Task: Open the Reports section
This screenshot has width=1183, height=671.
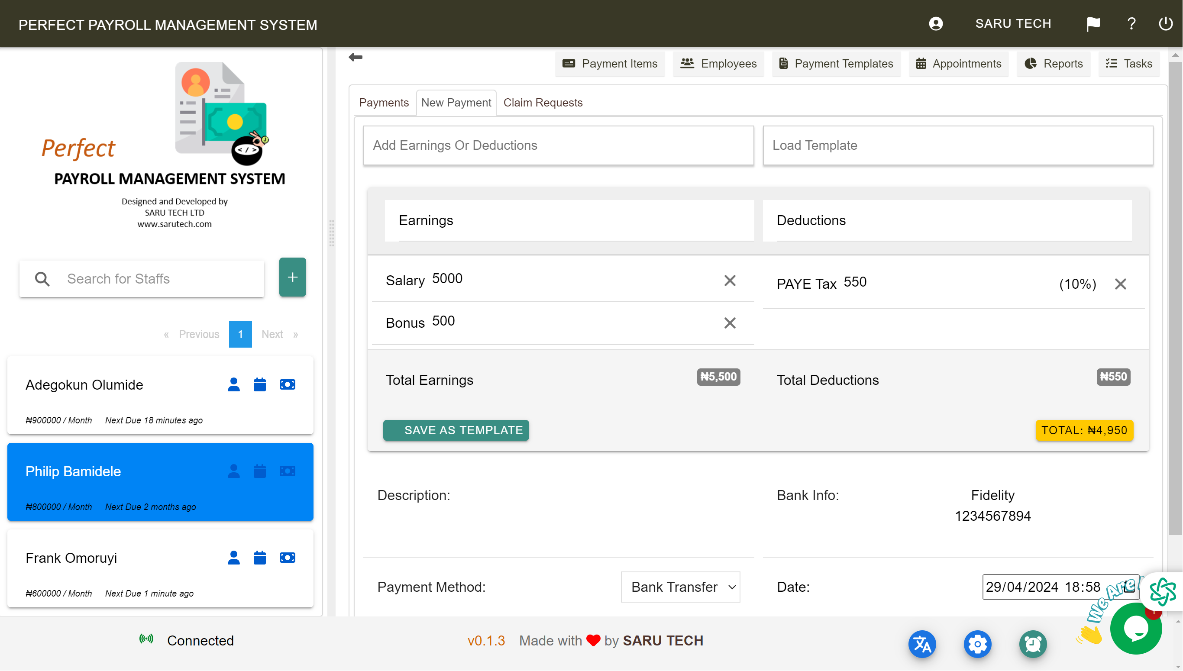Action: point(1054,64)
